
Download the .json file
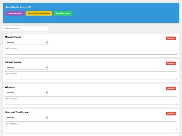[63, 13]
